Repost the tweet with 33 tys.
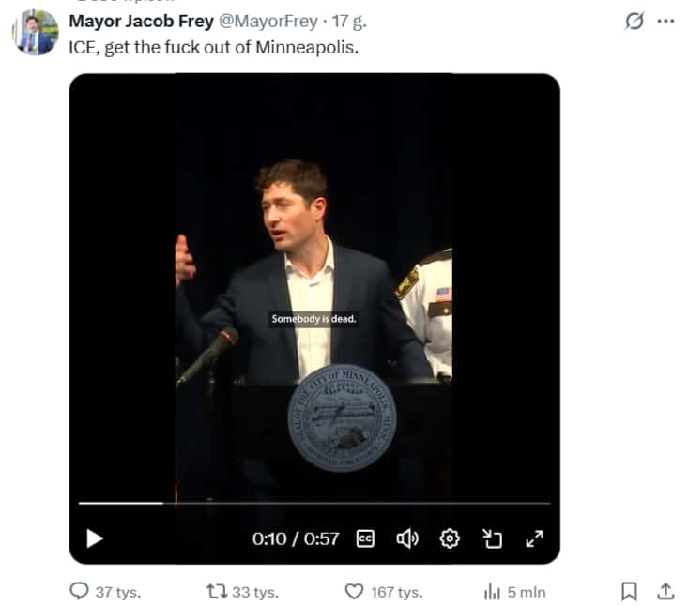The width and height of the screenshot is (688, 606). pyautogui.click(x=243, y=592)
